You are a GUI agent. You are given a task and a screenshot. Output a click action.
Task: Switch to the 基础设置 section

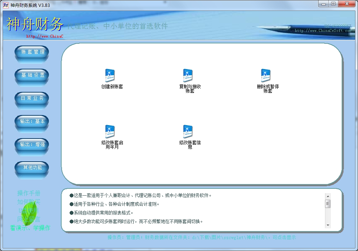coord(31,76)
